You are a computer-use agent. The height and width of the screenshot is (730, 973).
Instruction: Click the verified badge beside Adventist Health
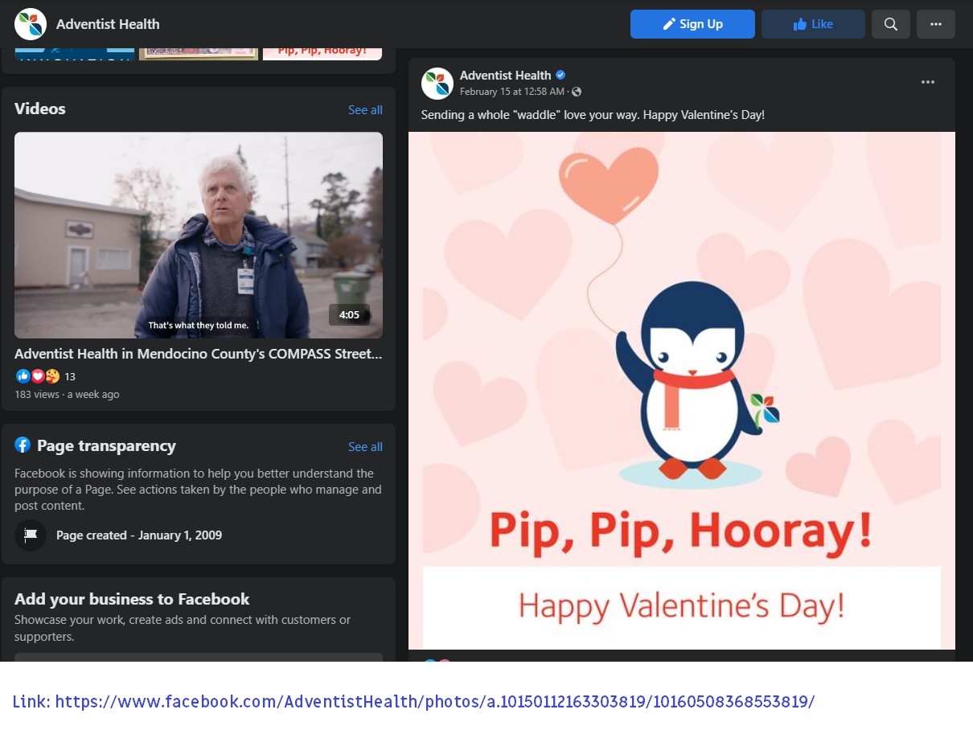point(561,76)
